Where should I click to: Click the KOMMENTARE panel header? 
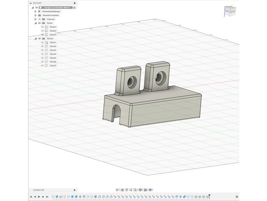click(x=39, y=190)
